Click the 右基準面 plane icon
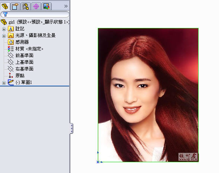219x173 pixels. pyautogui.click(x=11, y=69)
